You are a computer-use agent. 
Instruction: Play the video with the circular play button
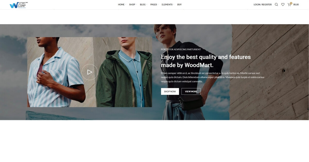(90, 72)
